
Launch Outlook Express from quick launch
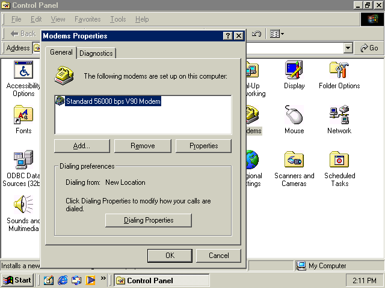(x=76, y=280)
